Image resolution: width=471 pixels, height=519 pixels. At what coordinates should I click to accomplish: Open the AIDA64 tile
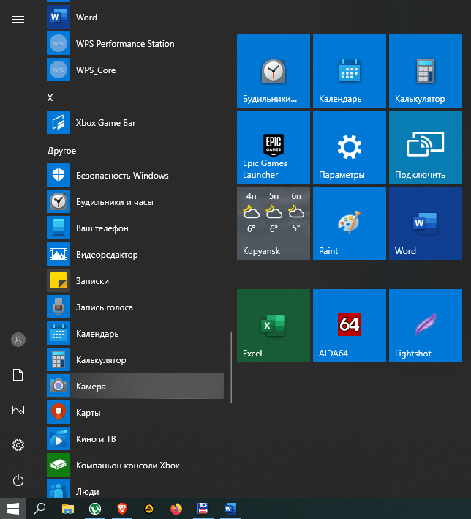(x=350, y=326)
